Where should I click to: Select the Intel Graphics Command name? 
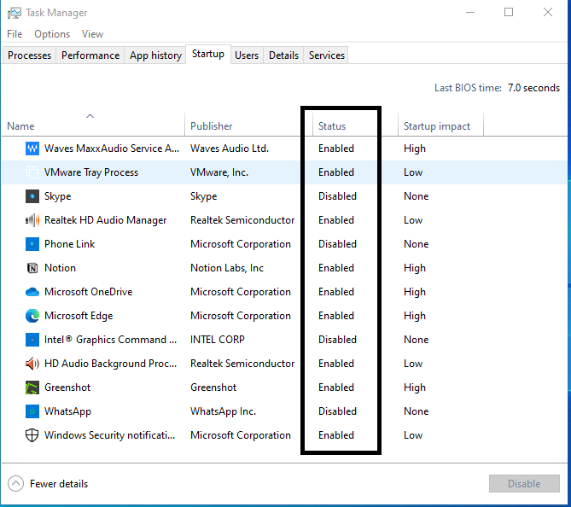pos(110,340)
